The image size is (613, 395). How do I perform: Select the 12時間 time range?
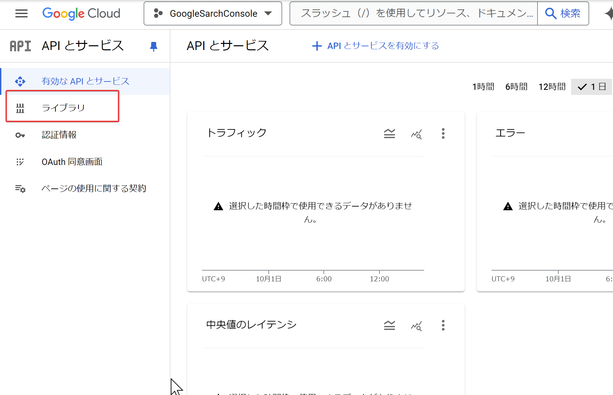tap(552, 87)
